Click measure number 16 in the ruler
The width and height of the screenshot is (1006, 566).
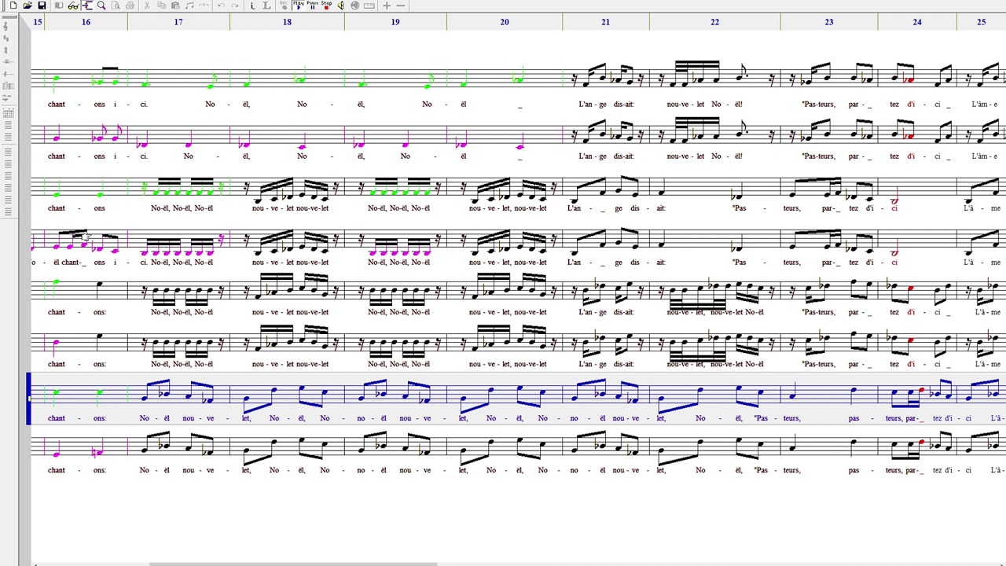pos(86,22)
